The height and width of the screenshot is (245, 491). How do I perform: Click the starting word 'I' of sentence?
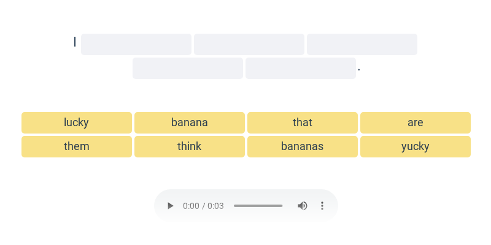pyautogui.click(x=75, y=42)
